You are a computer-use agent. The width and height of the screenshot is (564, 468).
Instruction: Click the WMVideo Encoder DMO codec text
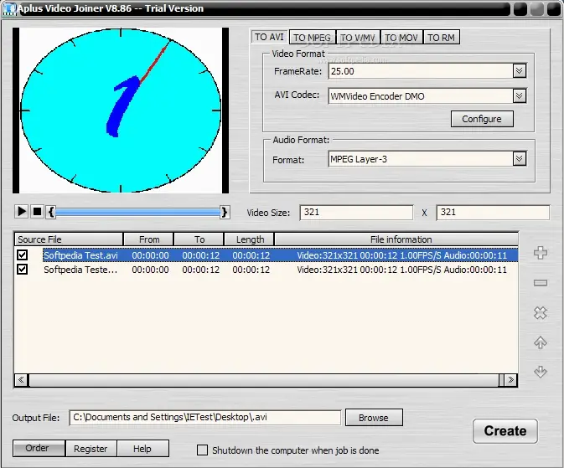377,96
